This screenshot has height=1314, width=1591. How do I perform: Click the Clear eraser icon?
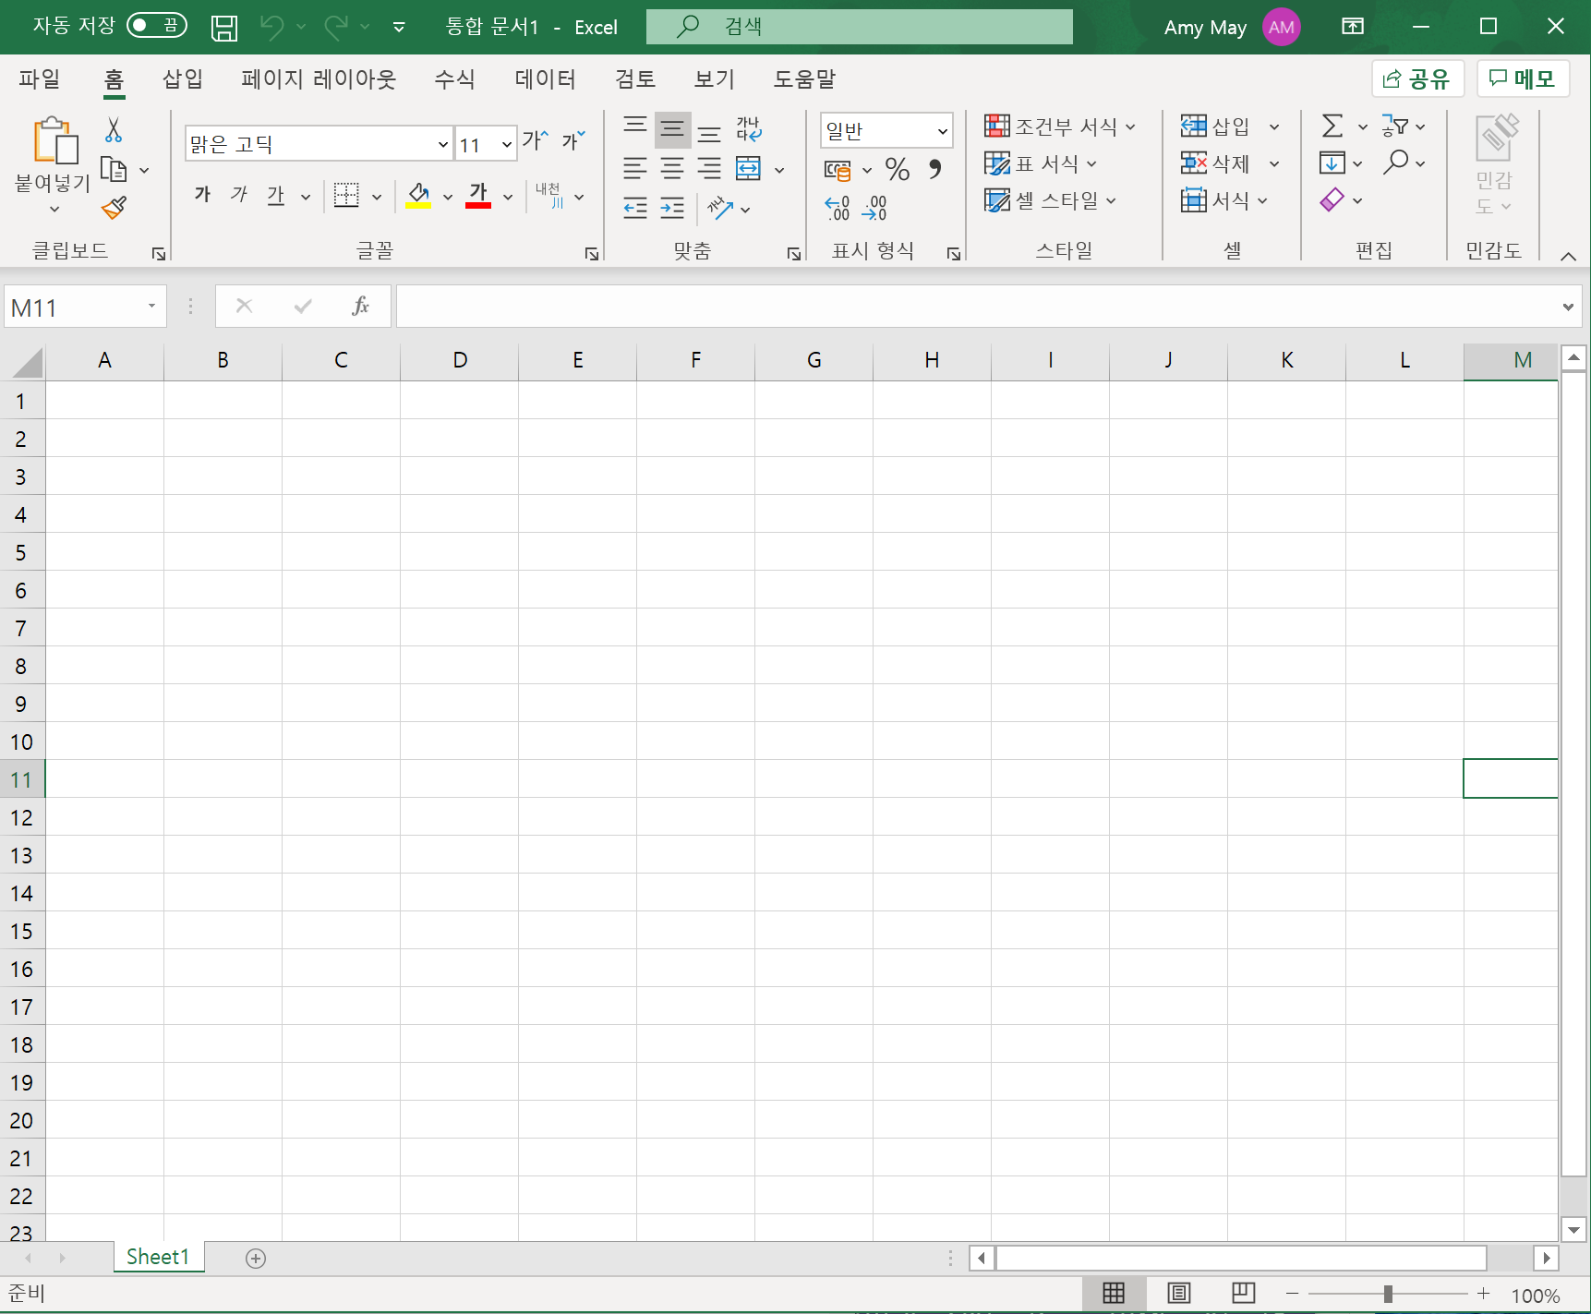1332,199
